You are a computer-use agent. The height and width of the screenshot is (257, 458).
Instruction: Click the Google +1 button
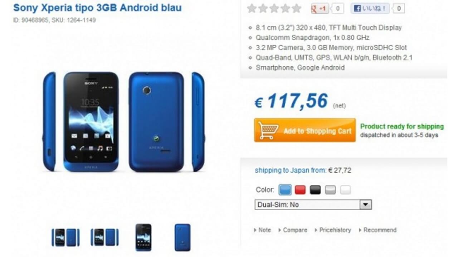click(320, 8)
